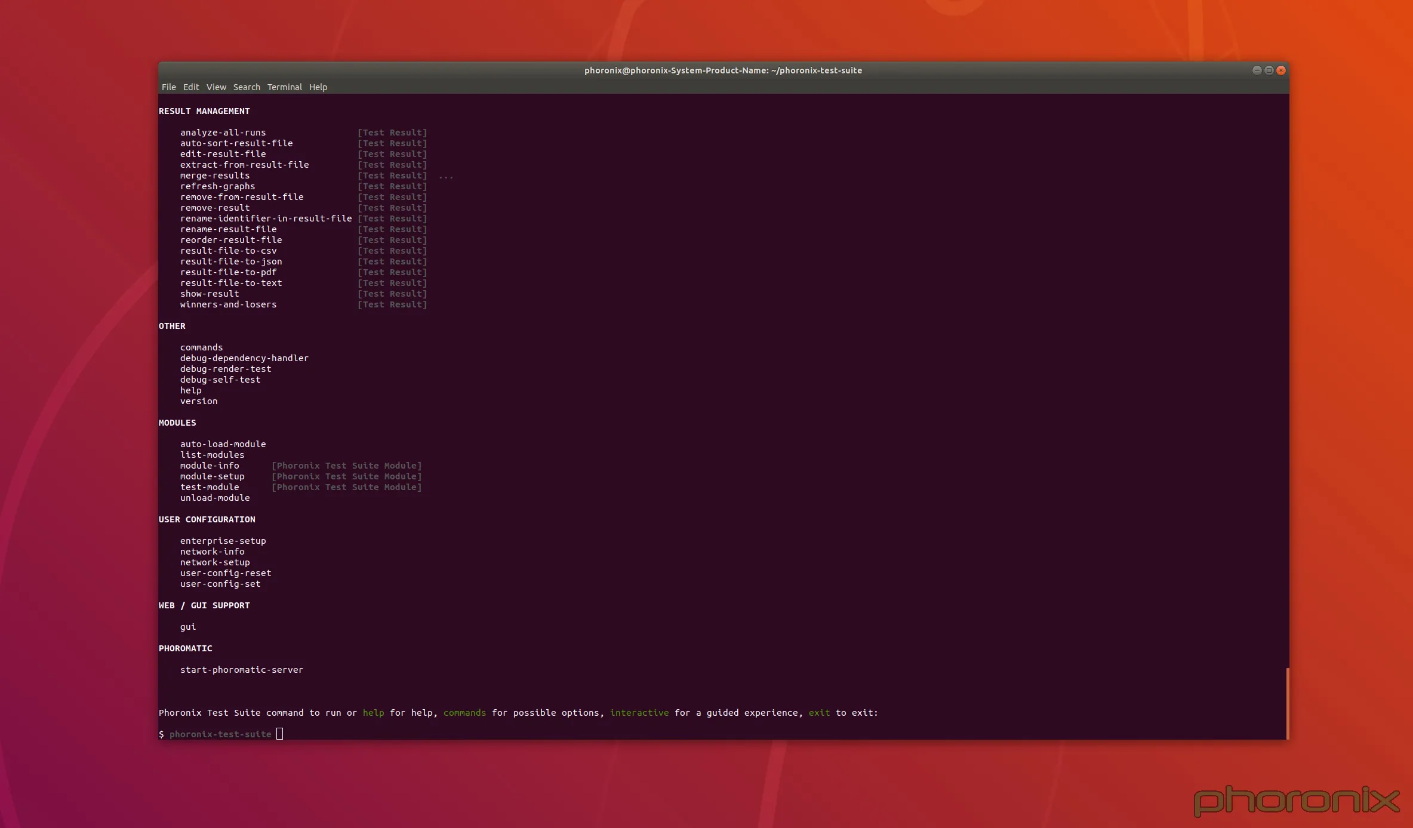This screenshot has height=828, width=1413.
Task: Open the Edit menu
Action: point(191,87)
